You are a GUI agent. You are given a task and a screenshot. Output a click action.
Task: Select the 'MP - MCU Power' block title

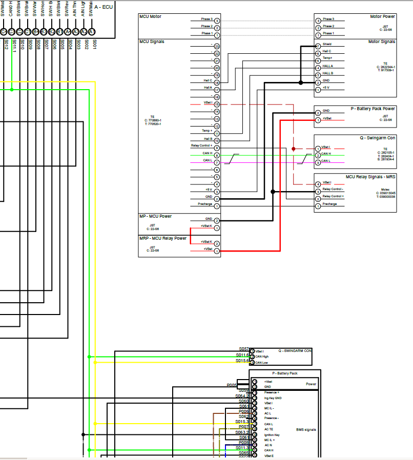coord(156,216)
